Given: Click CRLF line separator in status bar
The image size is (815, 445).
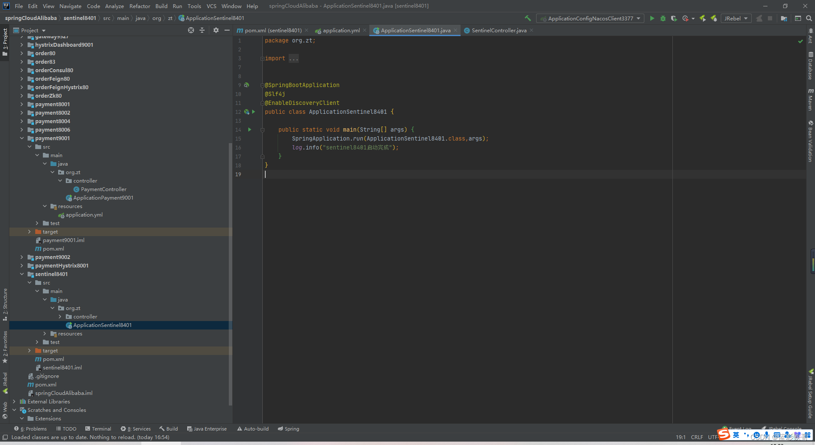Looking at the screenshot, I should click(x=697, y=437).
